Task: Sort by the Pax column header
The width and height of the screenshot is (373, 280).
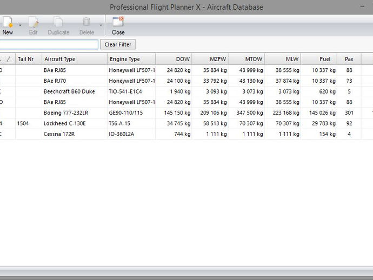Action: click(349, 59)
